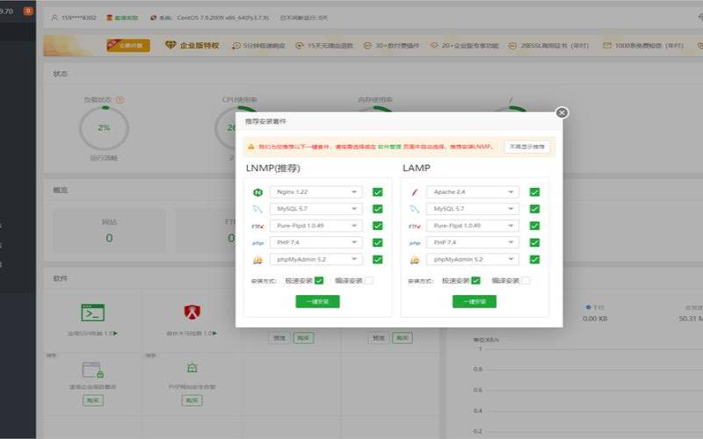Viewport: 703px width, 439px height.
Task: Open the SSH terminal software icon
Action: point(93,313)
